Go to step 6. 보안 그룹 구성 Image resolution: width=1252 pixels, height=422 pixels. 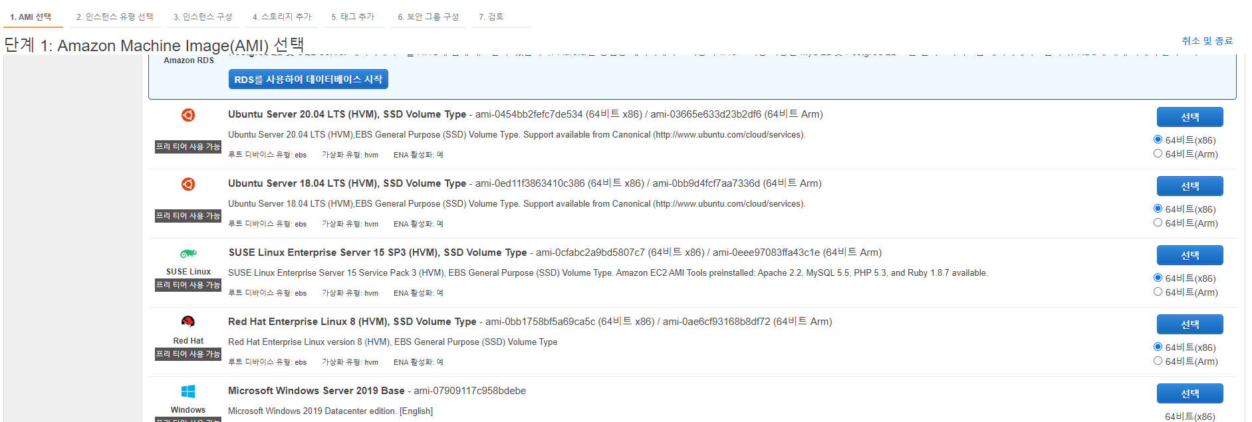428,17
